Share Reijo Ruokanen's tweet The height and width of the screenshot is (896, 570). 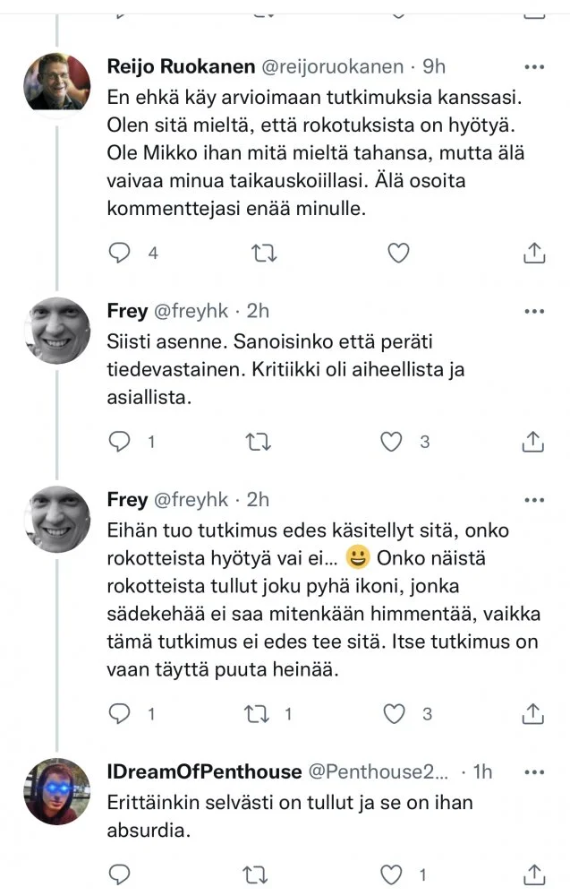533,253
